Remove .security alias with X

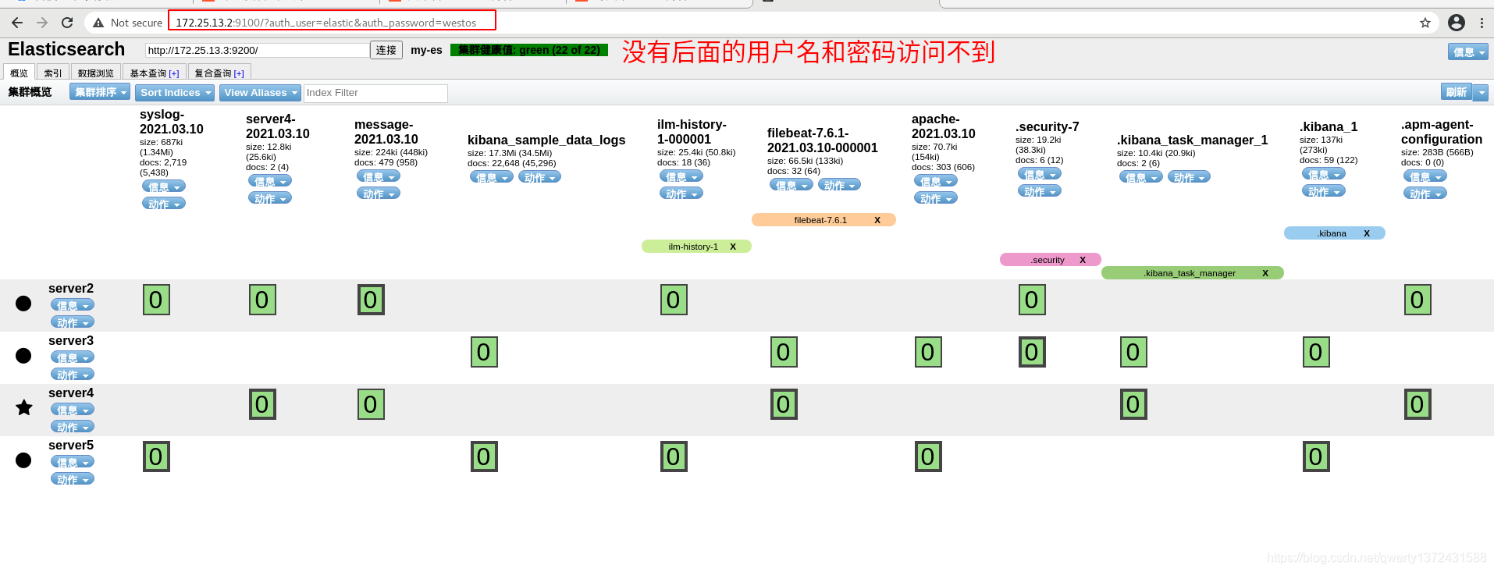pos(1083,260)
